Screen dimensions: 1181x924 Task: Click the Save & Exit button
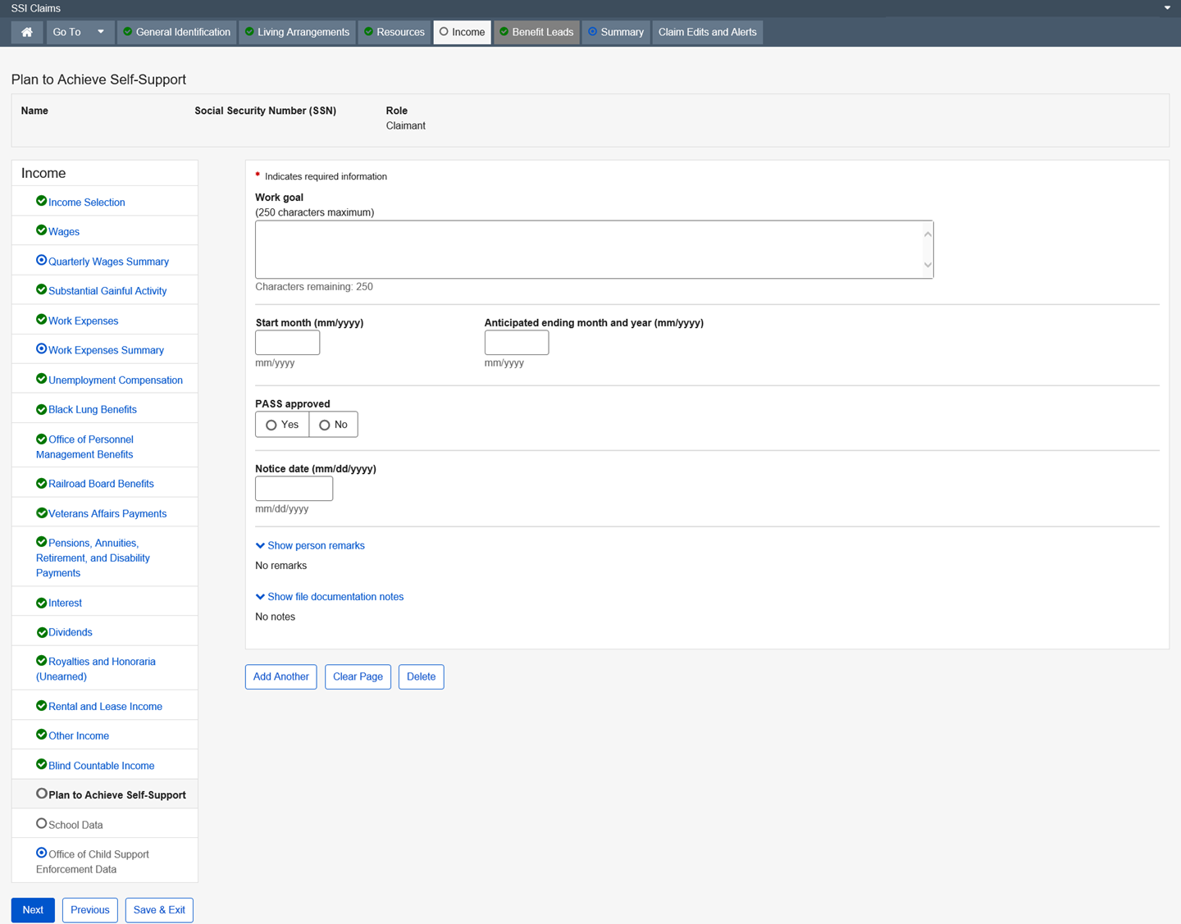tap(159, 910)
